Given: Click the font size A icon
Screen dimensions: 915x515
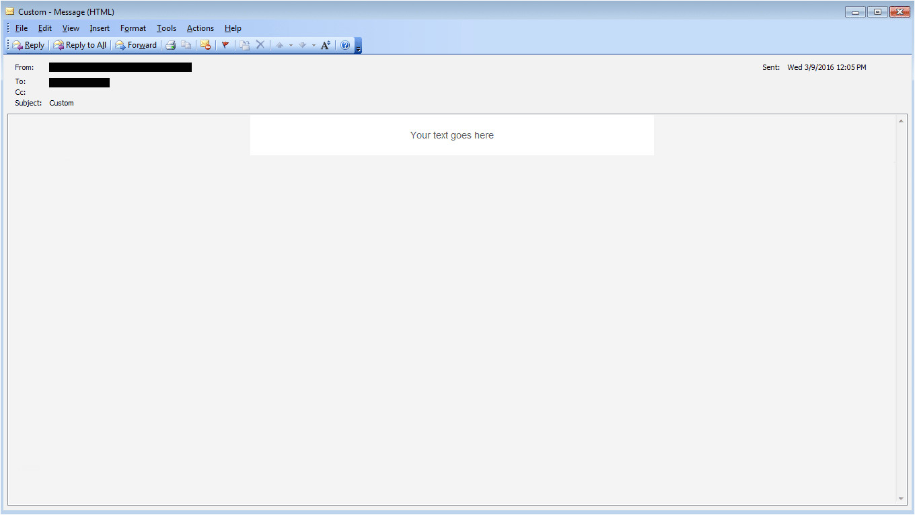Looking at the screenshot, I should point(326,45).
